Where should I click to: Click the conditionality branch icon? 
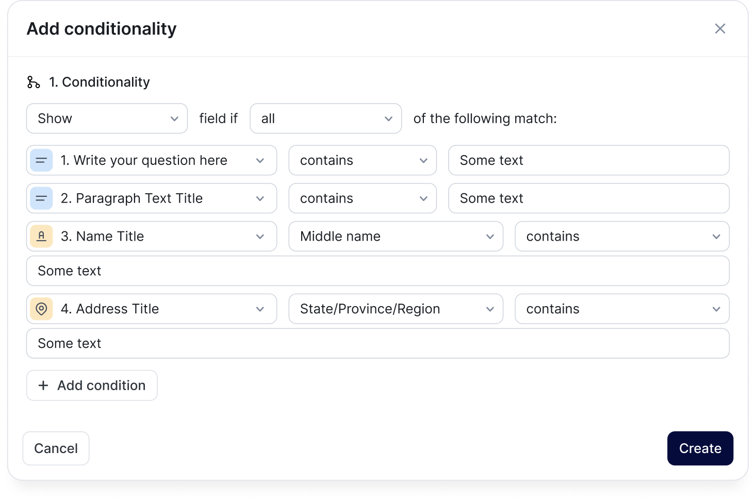(x=34, y=82)
